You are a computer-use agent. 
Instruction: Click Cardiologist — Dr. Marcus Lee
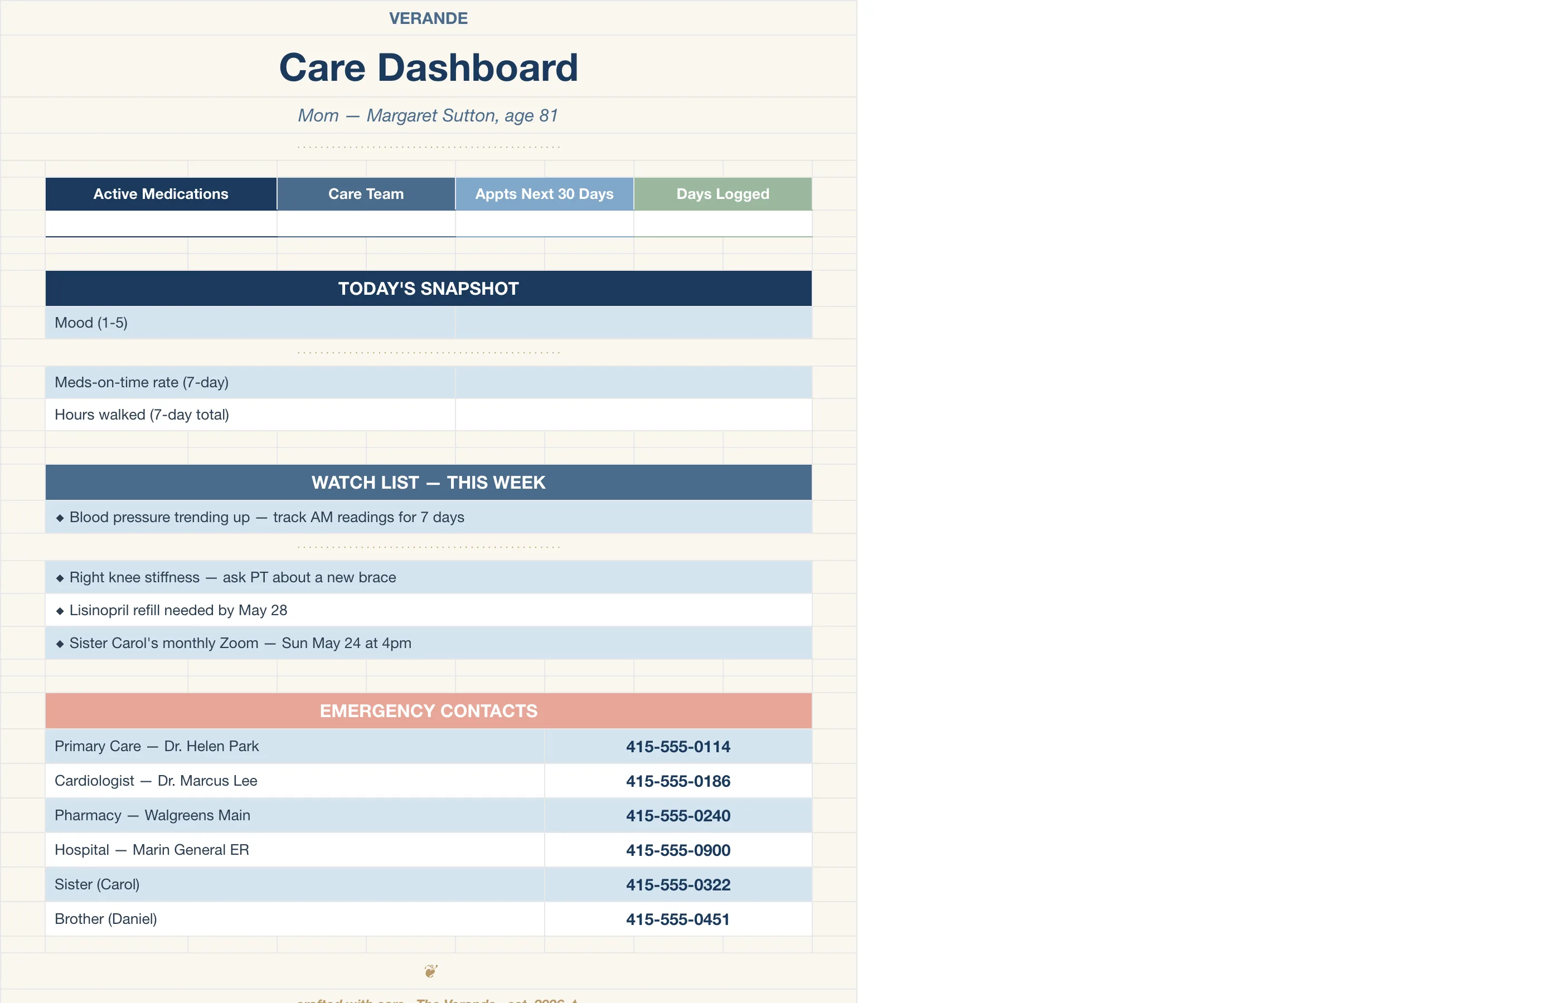coord(156,781)
